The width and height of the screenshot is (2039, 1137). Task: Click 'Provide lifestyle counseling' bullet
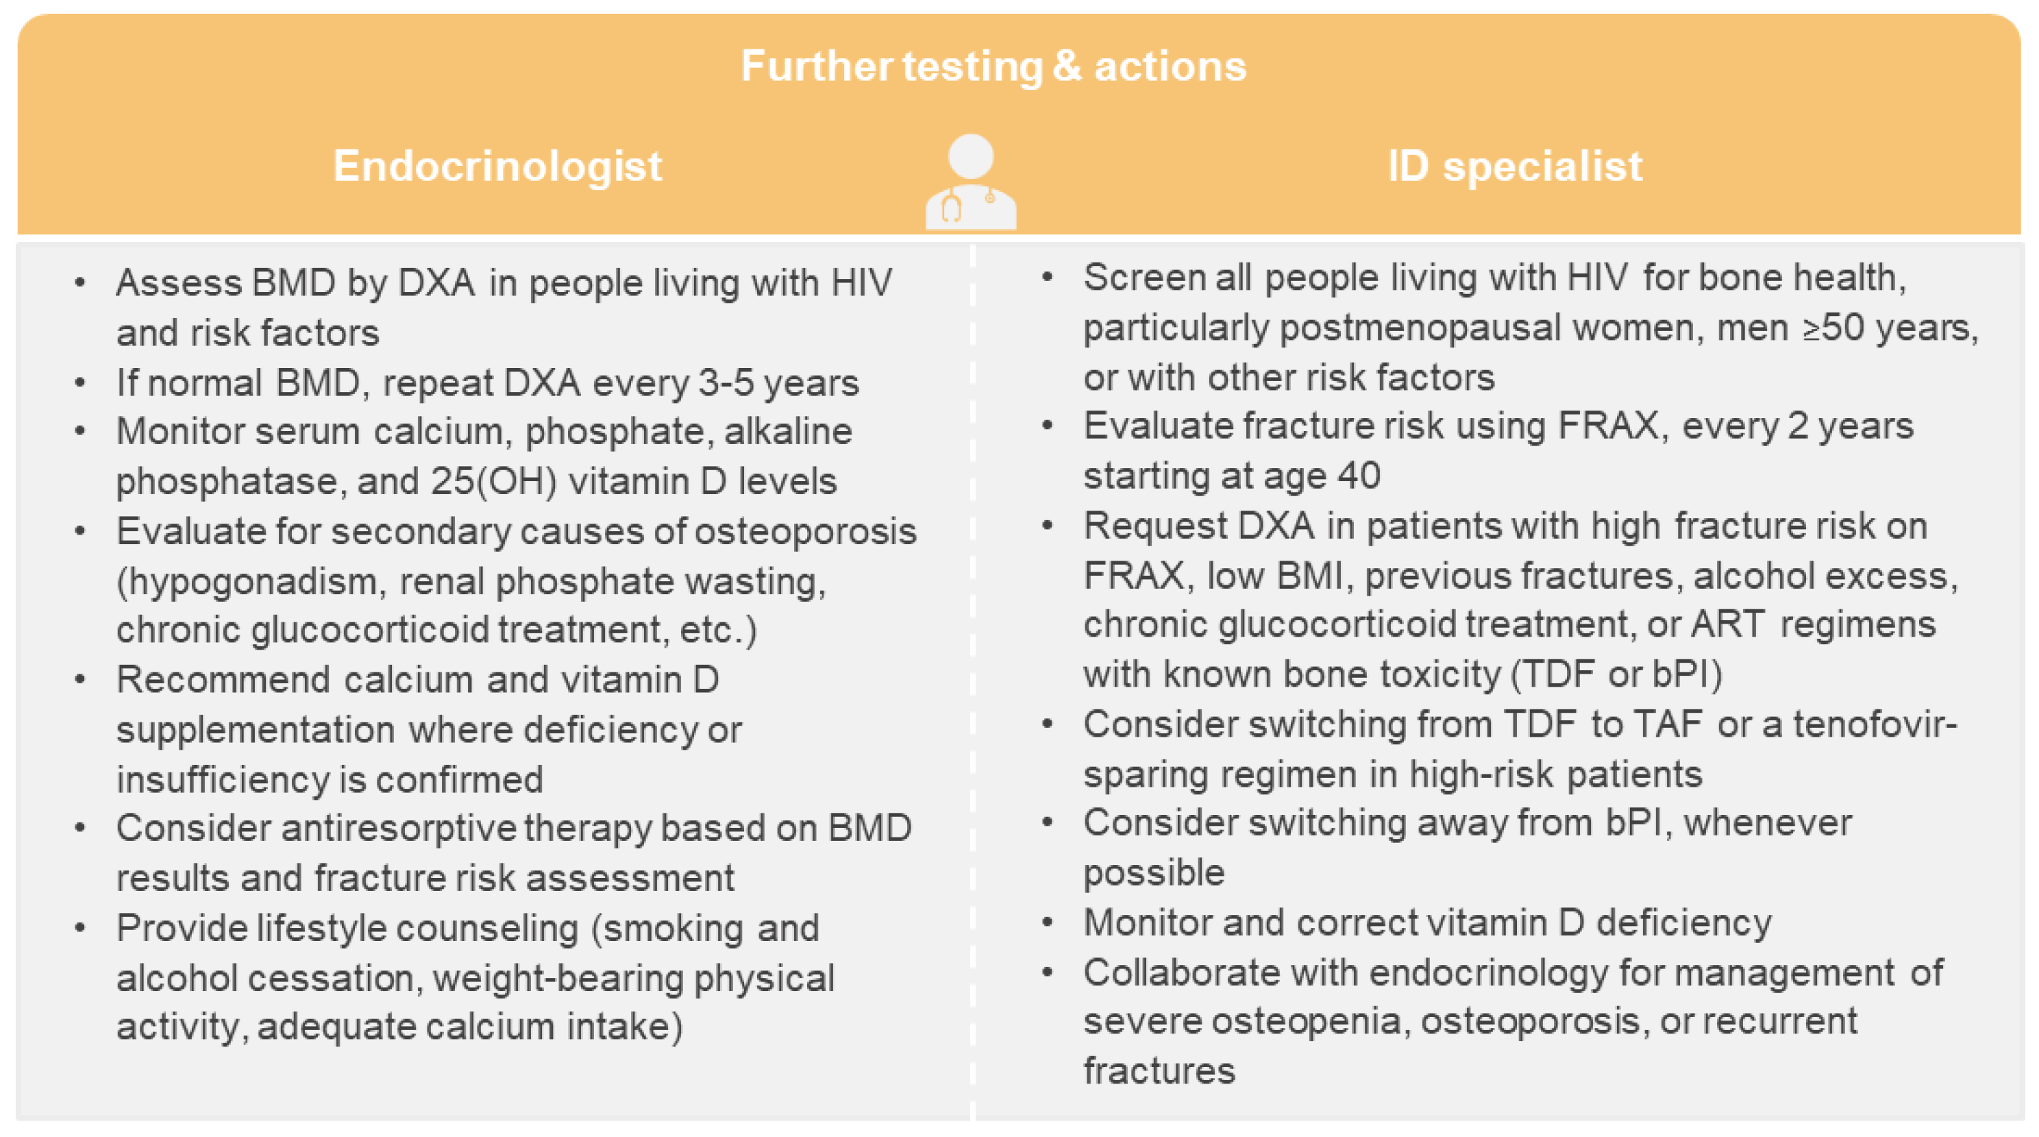tap(467, 929)
